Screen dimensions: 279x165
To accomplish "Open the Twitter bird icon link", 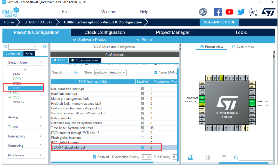I will [241, 12].
